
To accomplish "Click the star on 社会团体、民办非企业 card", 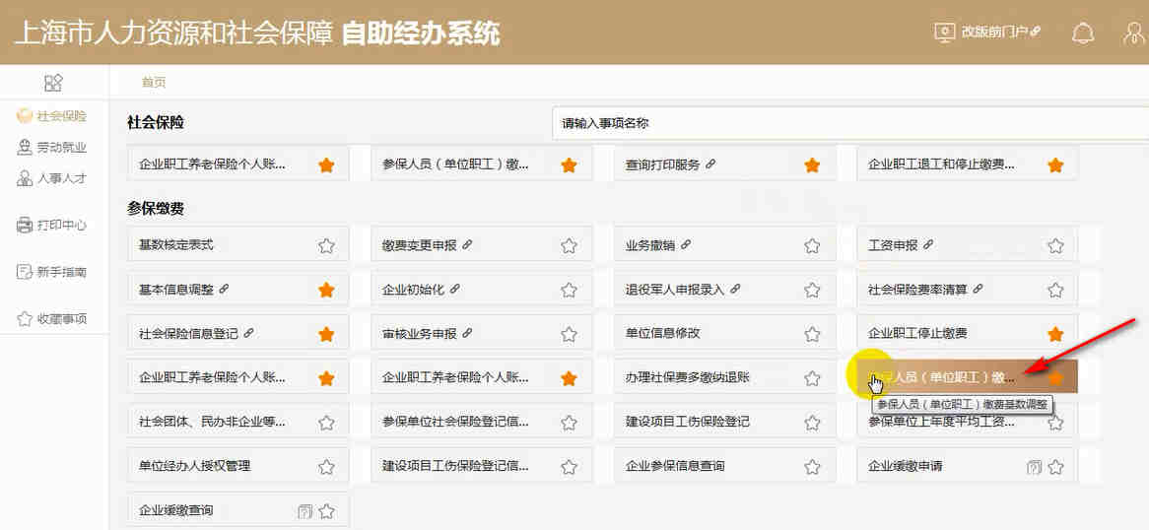I will [x=326, y=423].
